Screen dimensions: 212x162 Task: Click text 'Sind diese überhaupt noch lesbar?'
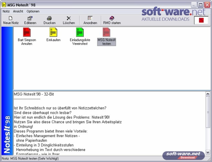43,113
